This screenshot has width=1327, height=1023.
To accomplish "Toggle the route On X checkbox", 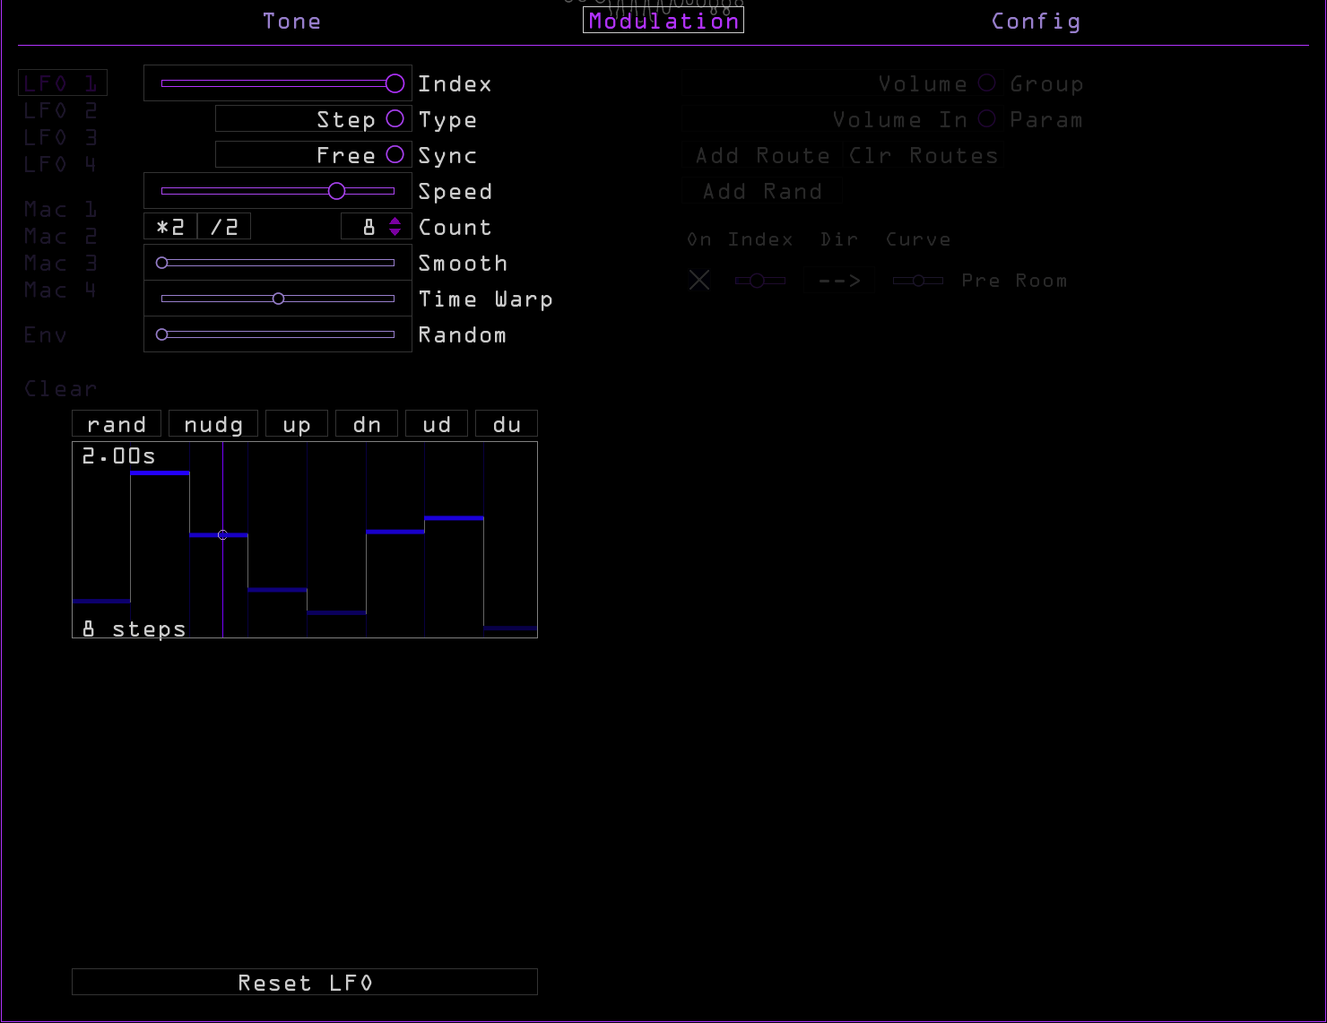I will 699,281.
